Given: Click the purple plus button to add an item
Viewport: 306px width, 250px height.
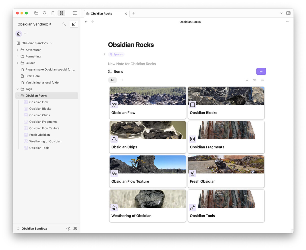Looking at the screenshot, I should click(261, 71).
